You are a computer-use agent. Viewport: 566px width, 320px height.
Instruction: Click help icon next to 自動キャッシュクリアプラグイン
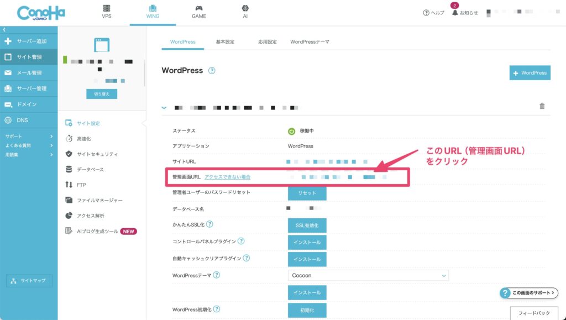[246, 258]
